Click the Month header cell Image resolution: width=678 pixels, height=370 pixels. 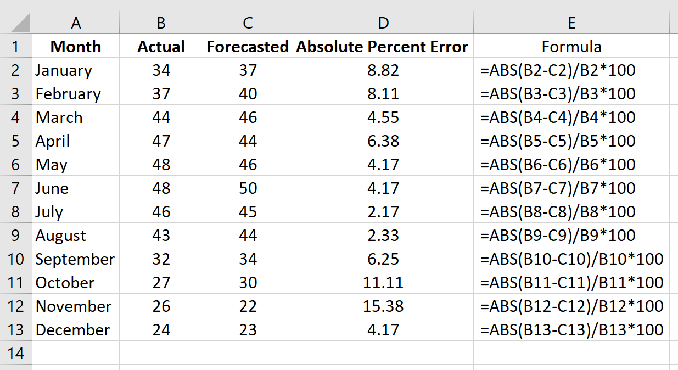pos(76,47)
